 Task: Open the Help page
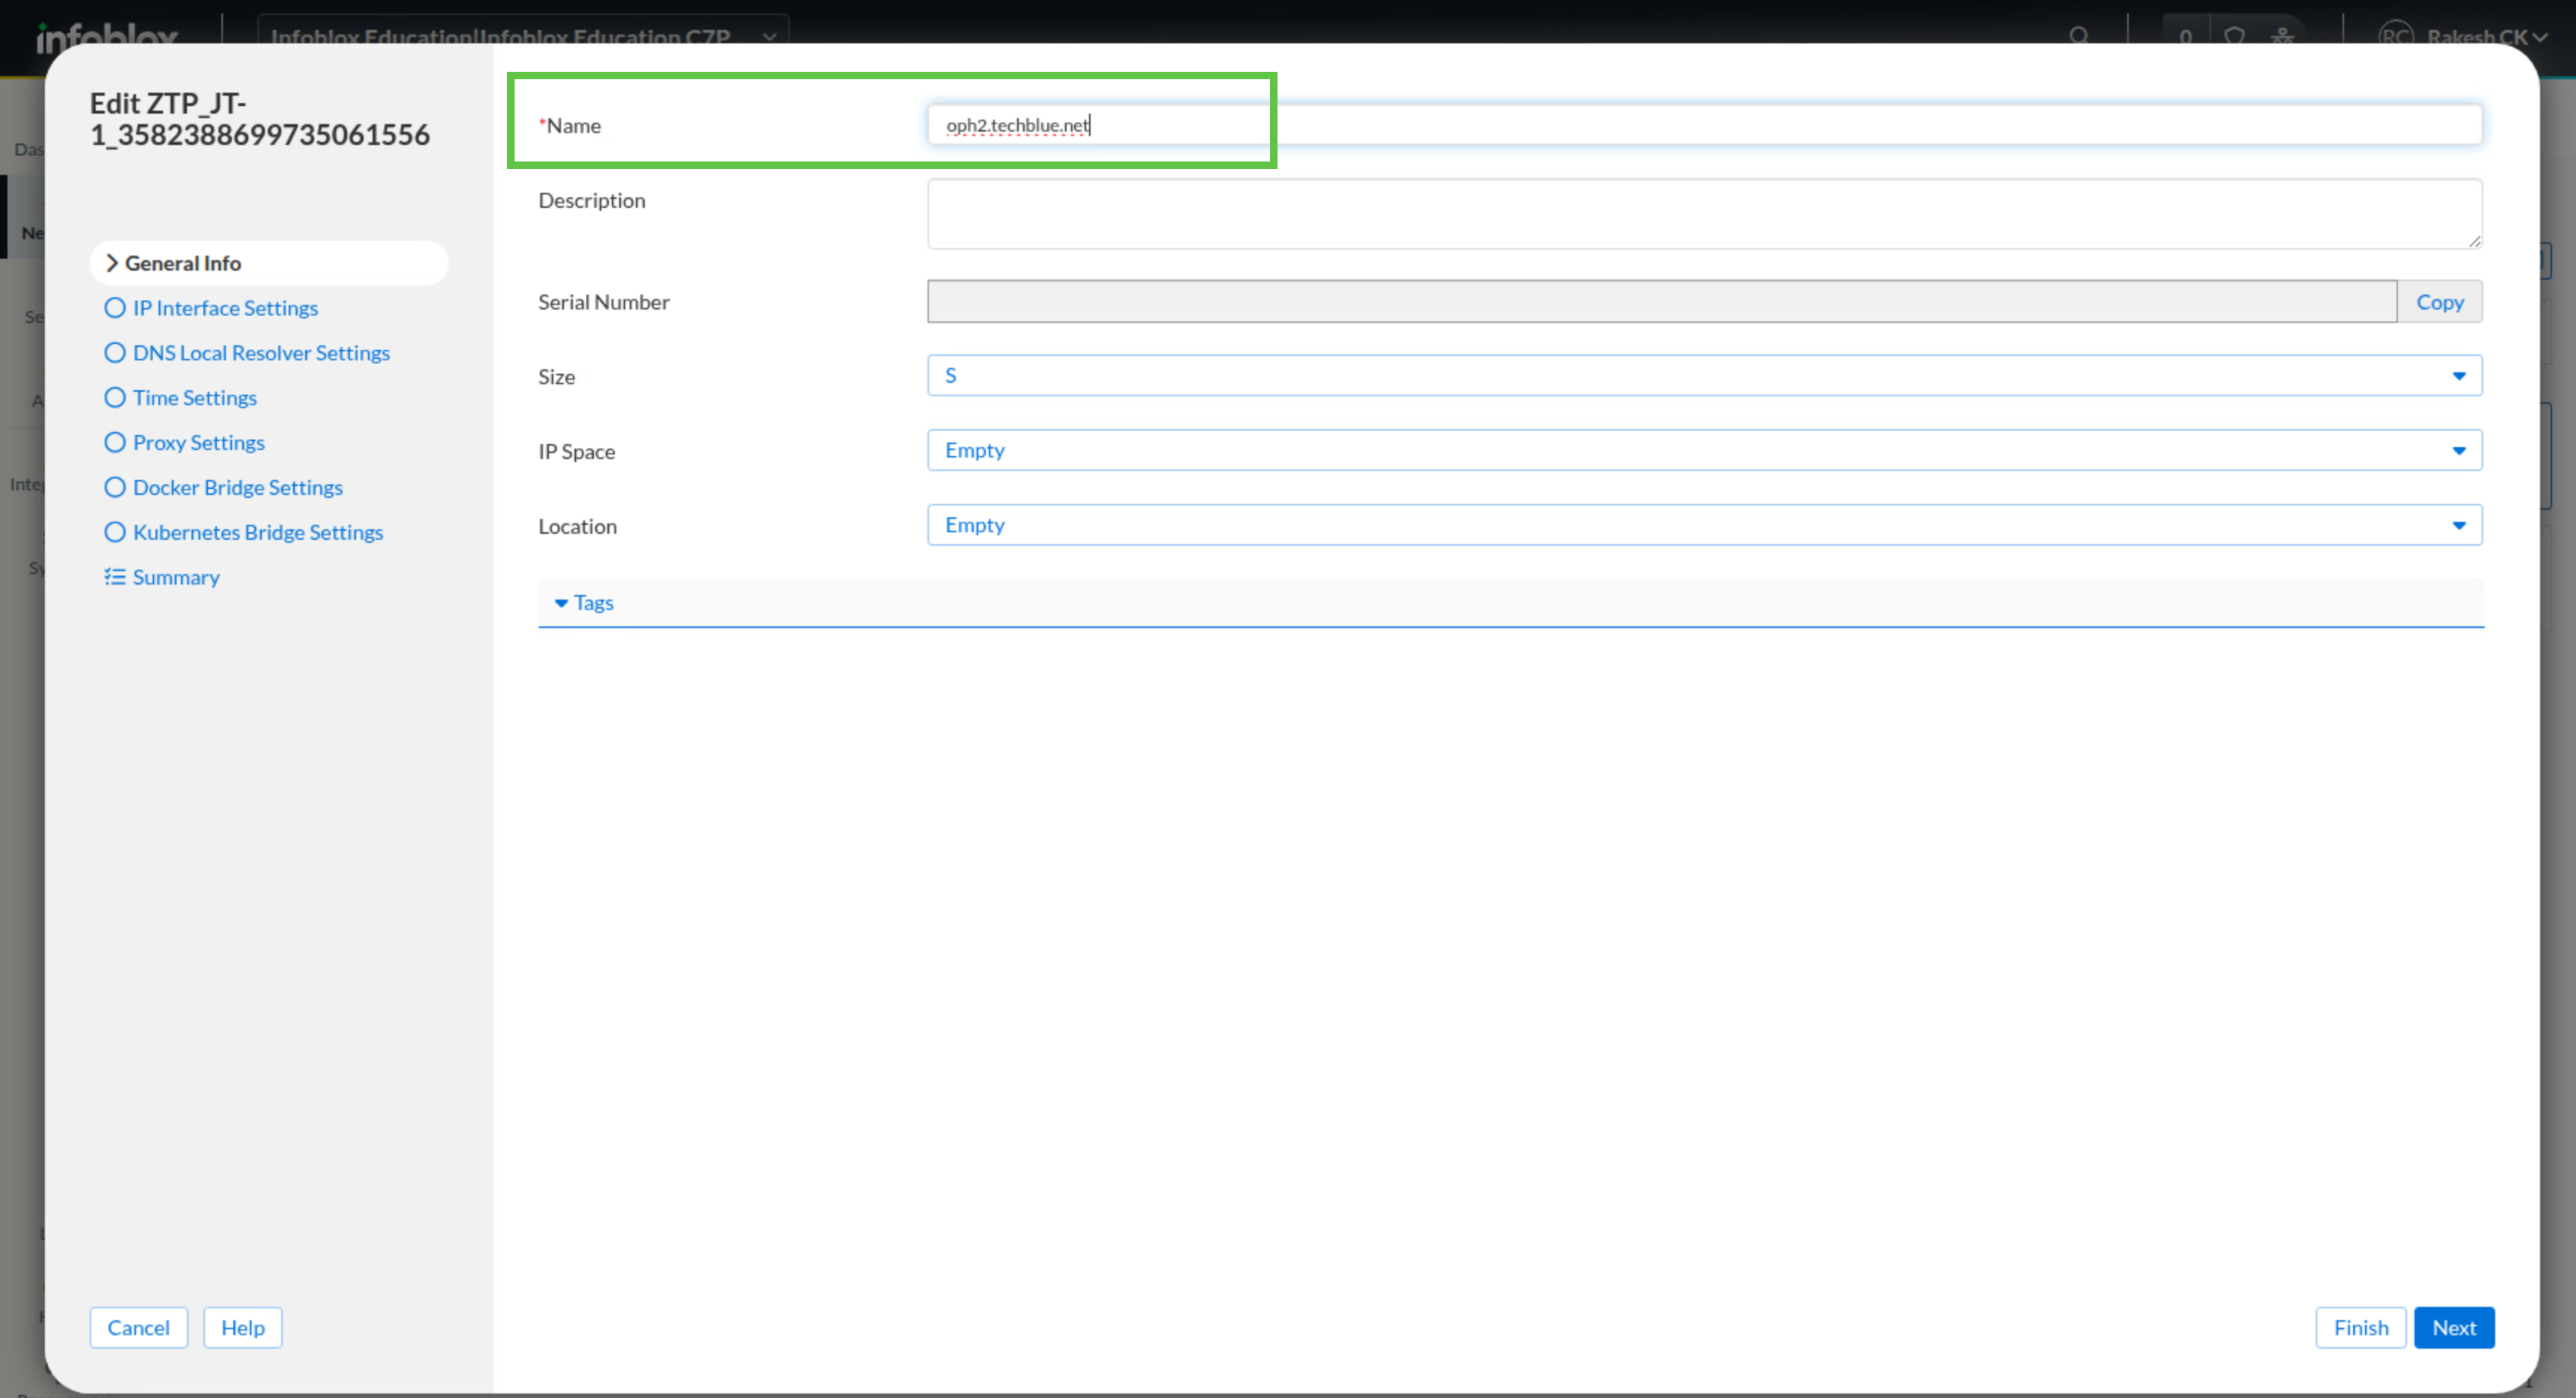point(243,1328)
